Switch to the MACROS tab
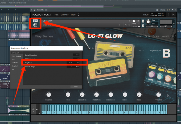The height and width of the screenshot is (124, 181). tap(165, 36)
